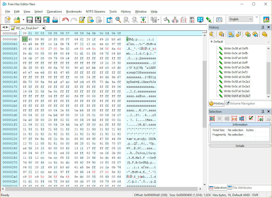This screenshot has height=198, width=272.
Task: Click the History list scrollbar down arrow
Action: 269,97
